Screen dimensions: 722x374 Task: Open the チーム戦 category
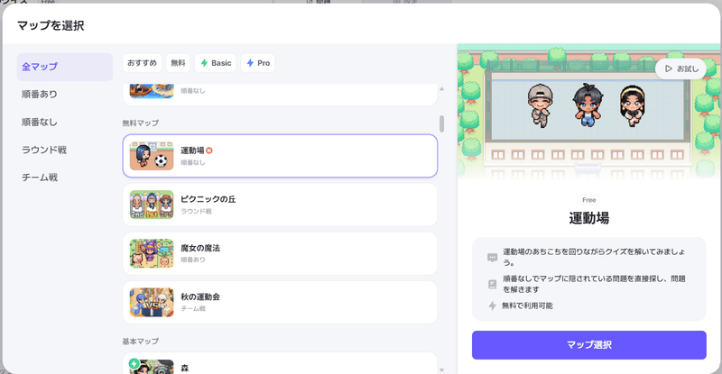40,178
